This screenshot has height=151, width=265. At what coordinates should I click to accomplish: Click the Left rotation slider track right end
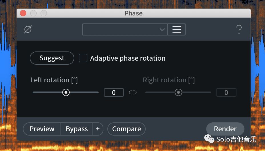pos(97,92)
